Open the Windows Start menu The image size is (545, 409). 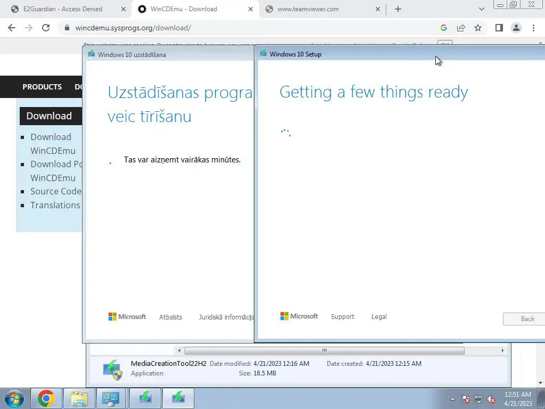click(14, 398)
